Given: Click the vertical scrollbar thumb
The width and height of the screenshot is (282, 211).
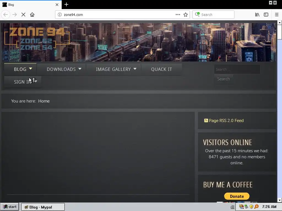Looking at the screenshot, I should [280, 32].
